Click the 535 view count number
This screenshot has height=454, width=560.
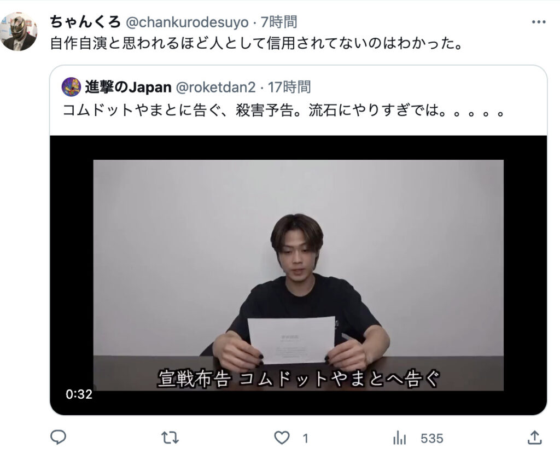pyautogui.click(x=432, y=438)
